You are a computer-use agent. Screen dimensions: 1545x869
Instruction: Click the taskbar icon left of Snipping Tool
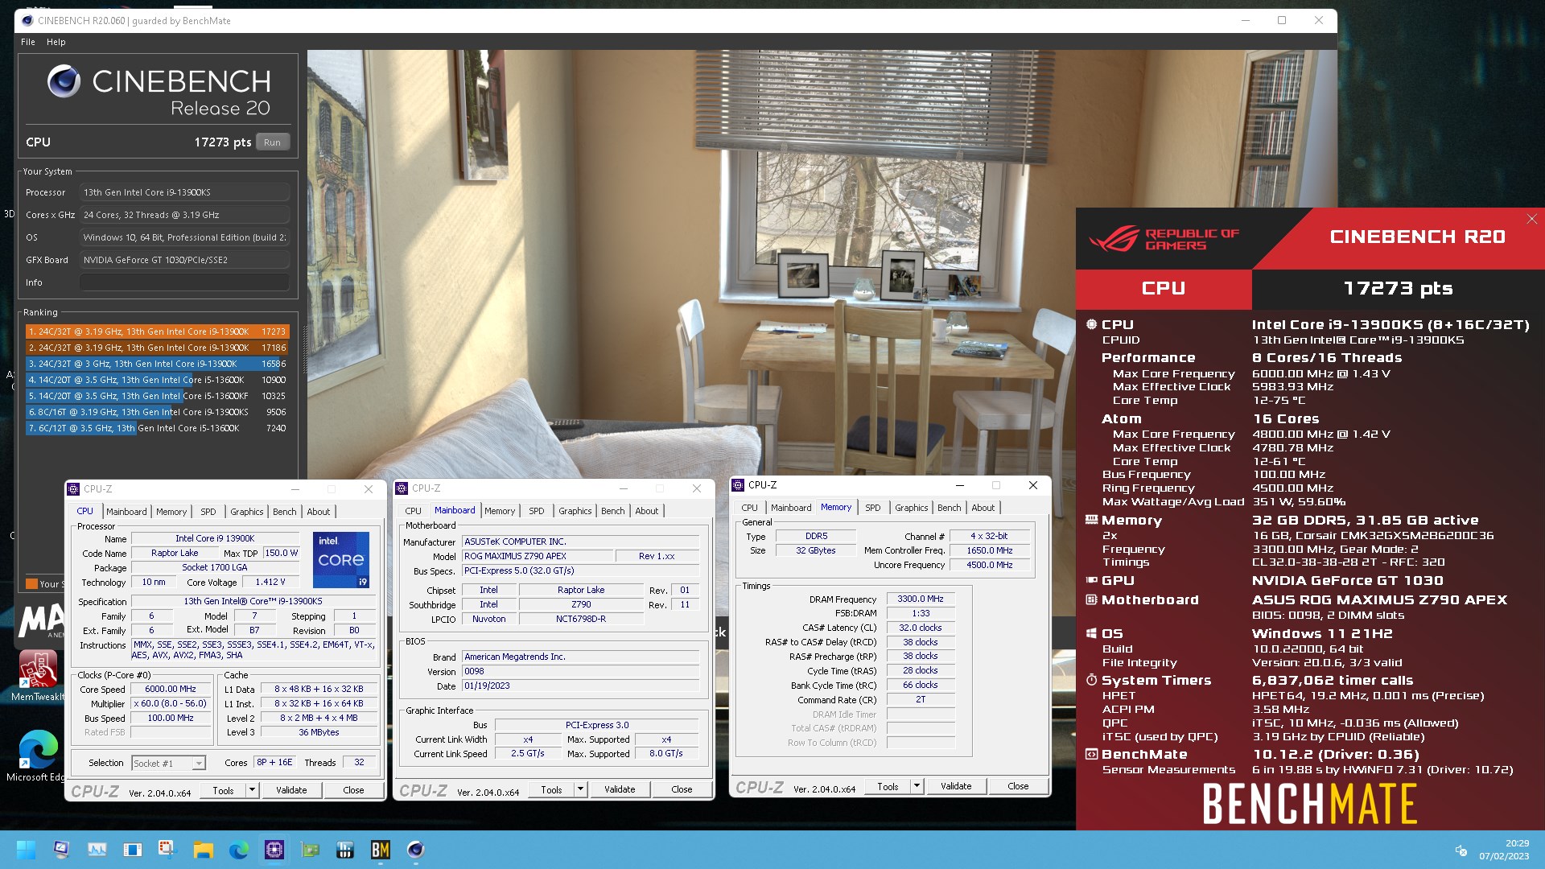pos(133,850)
